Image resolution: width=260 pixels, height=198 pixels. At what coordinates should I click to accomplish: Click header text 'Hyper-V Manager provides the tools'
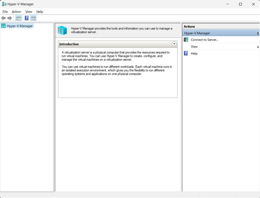point(122,30)
